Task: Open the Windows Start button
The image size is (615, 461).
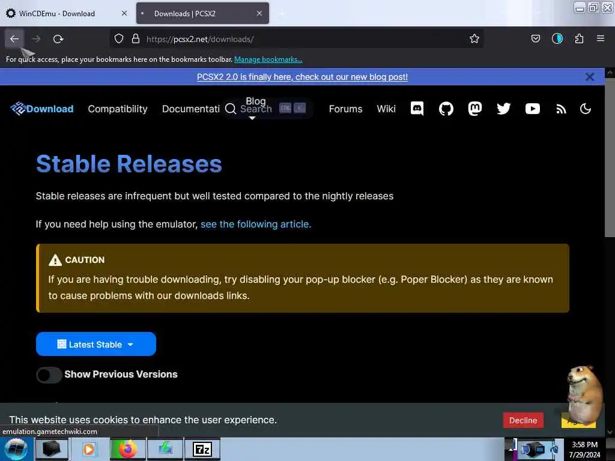Action: click(16, 449)
